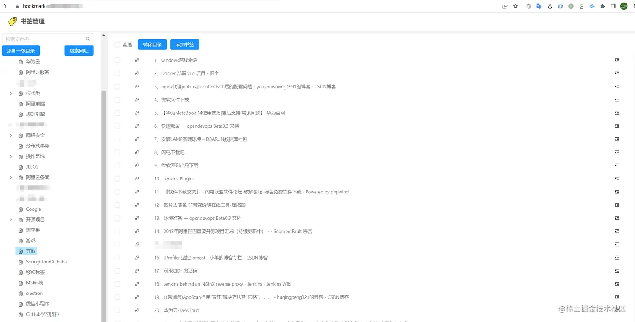Click the link icon beside Jenkins Plugins
The width and height of the screenshot is (635, 322).
coord(137,179)
